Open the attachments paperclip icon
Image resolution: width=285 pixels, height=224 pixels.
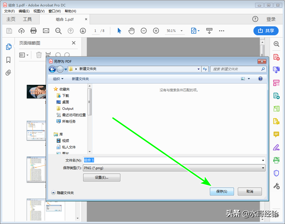(x=8, y=73)
